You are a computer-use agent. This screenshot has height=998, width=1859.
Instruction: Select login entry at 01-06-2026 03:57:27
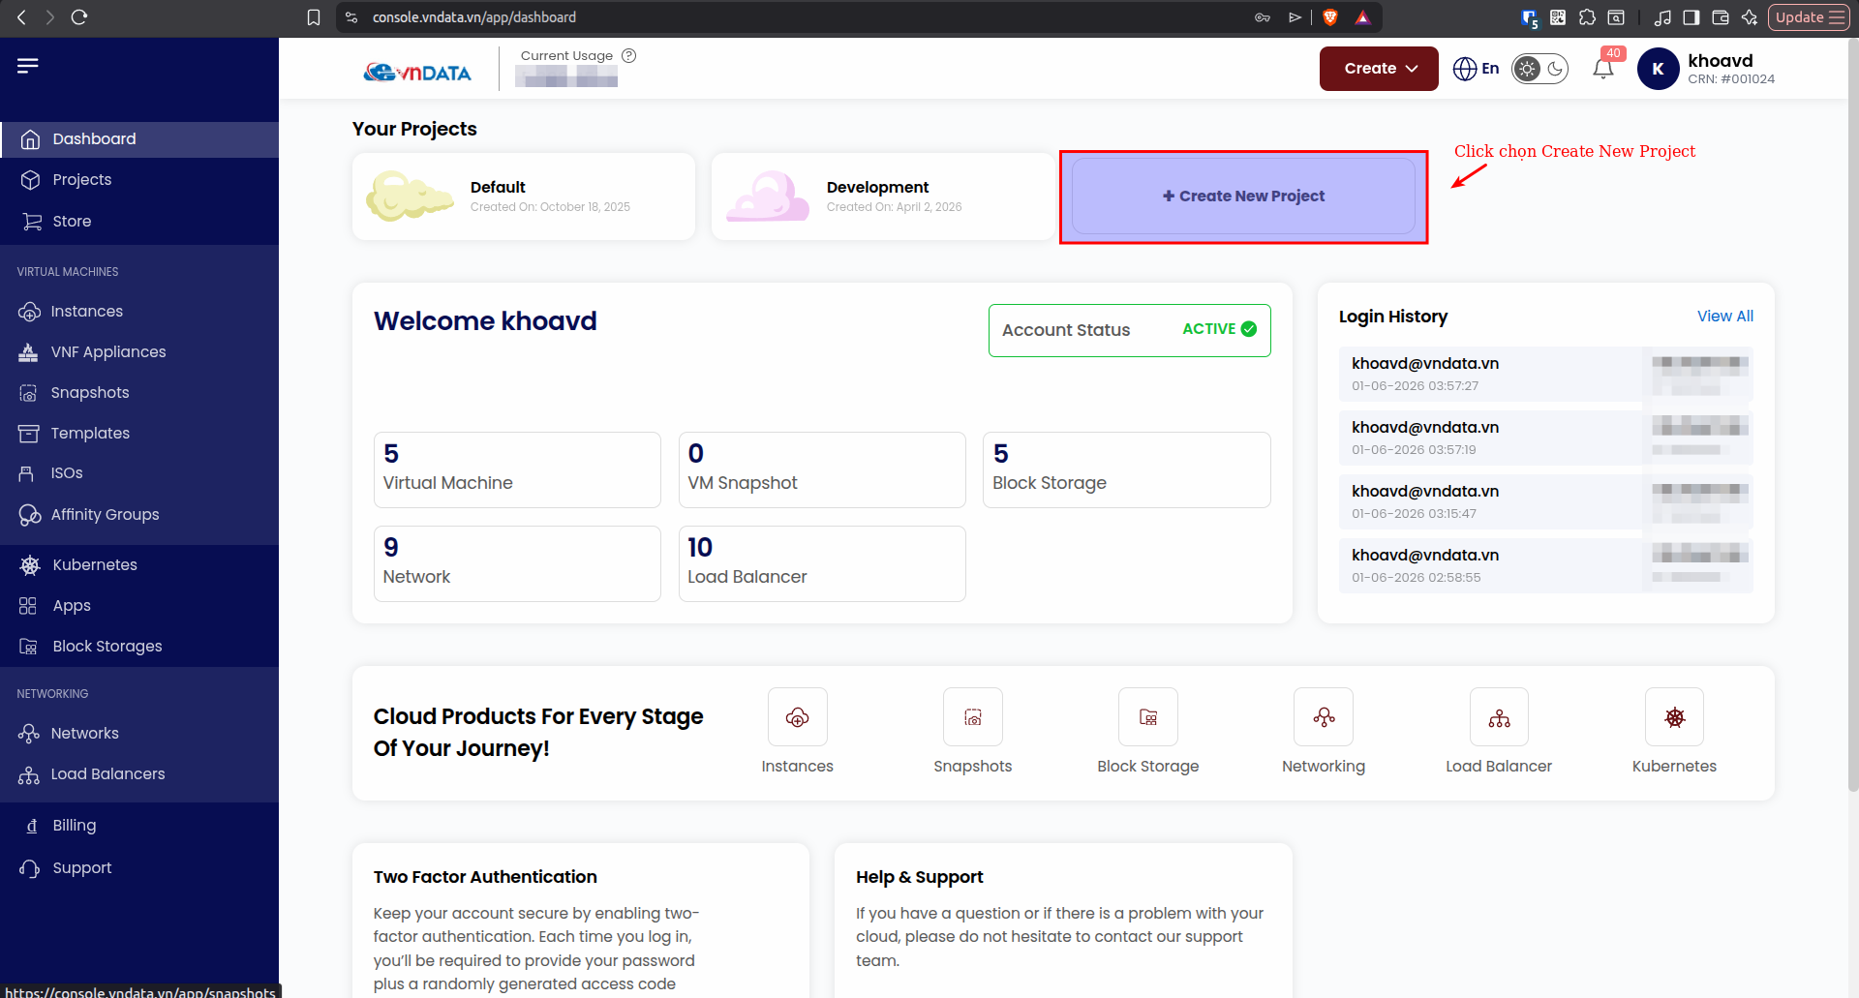pos(1546,374)
